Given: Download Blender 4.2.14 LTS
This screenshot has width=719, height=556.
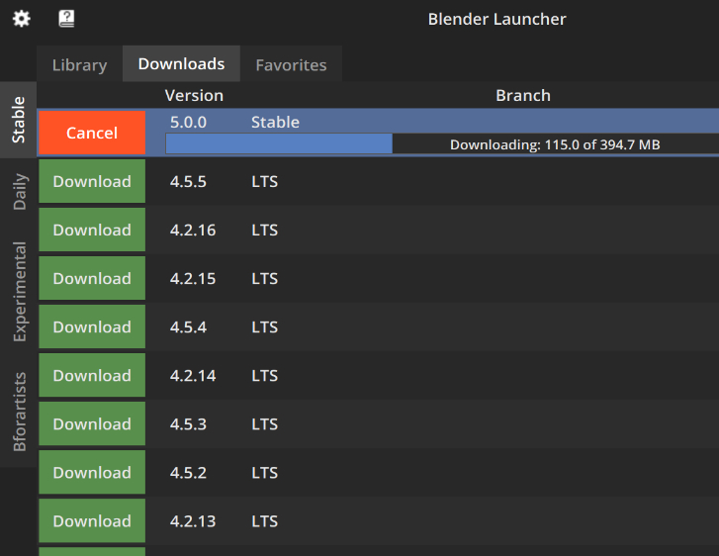Looking at the screenshot, I should [92, 375].
